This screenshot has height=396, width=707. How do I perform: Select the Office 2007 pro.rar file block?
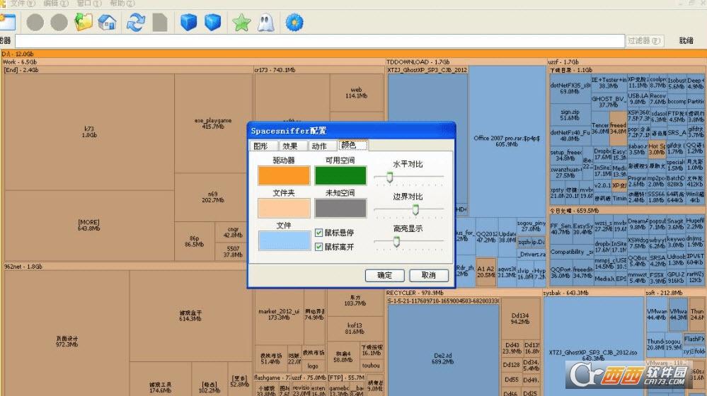click(507, 141)
